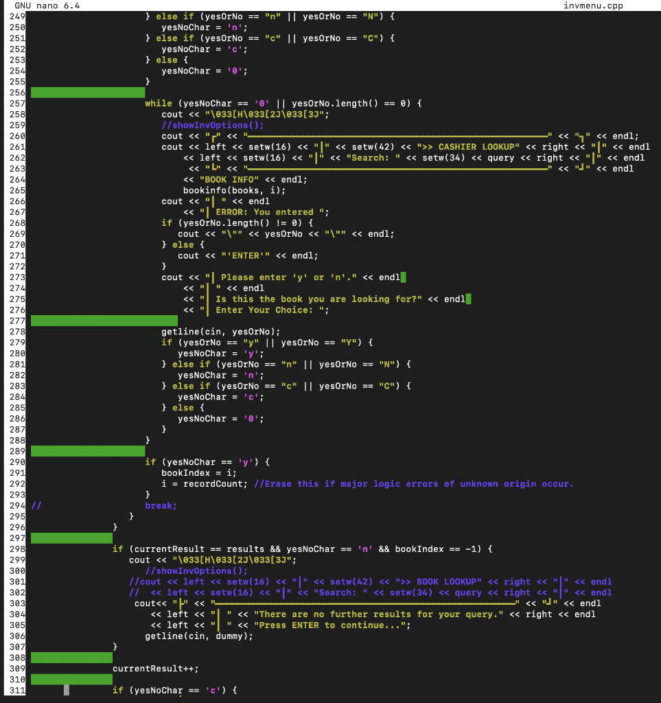Screen dimensions: 661x703
Task: Click the green highlight bar at line 277
Action: 103,320
